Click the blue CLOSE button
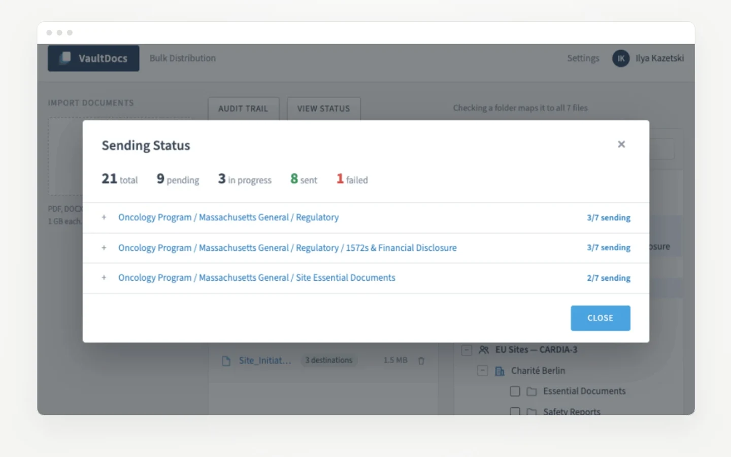This screenshot has width=731, height=457. pyautogui.click(x=601, y=318)
